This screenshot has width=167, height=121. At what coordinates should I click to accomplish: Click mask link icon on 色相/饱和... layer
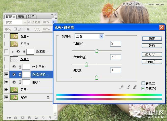click(20, 74)
